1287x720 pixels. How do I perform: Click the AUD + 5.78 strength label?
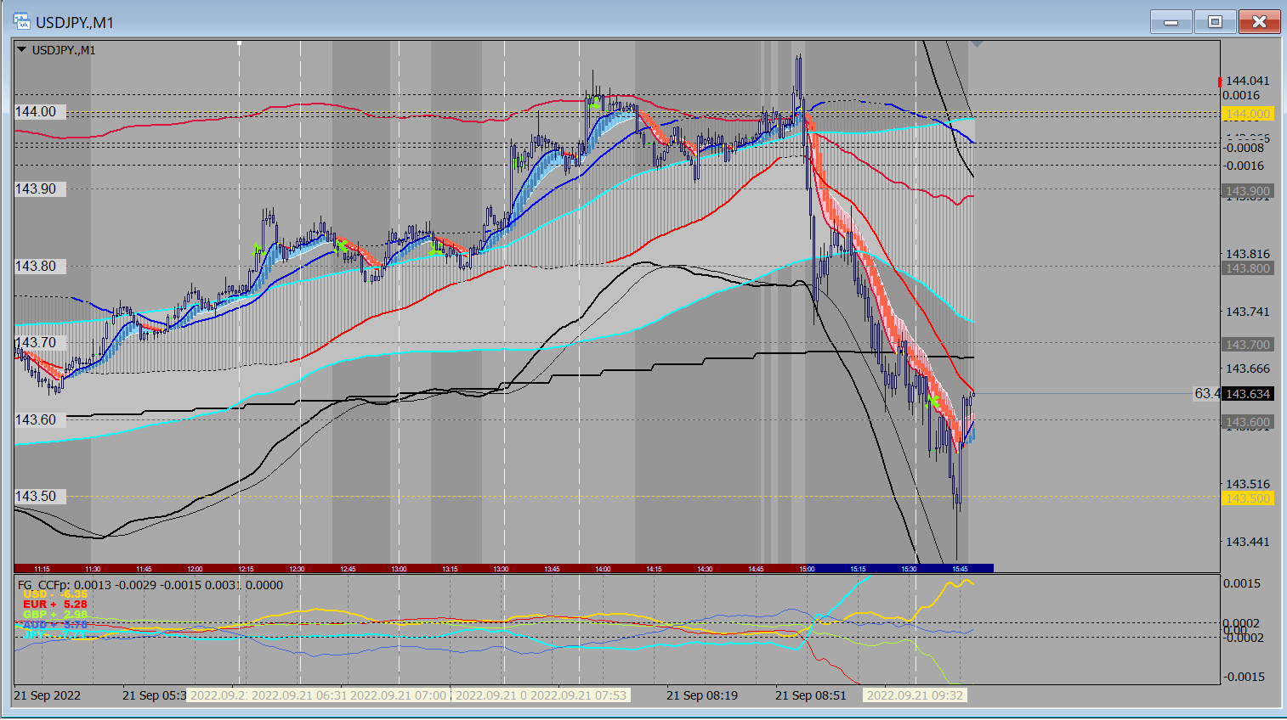(x=55, y=625)
